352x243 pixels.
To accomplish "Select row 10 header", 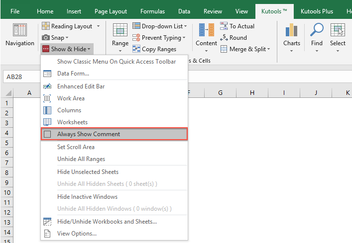I will click(7, 193).
